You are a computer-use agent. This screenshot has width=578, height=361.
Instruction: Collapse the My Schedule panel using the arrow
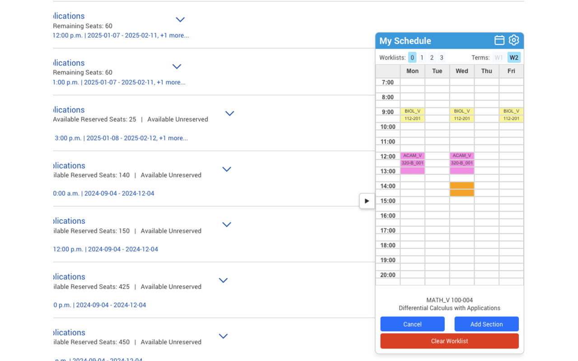pyautogui.click(x=367, y=201)
